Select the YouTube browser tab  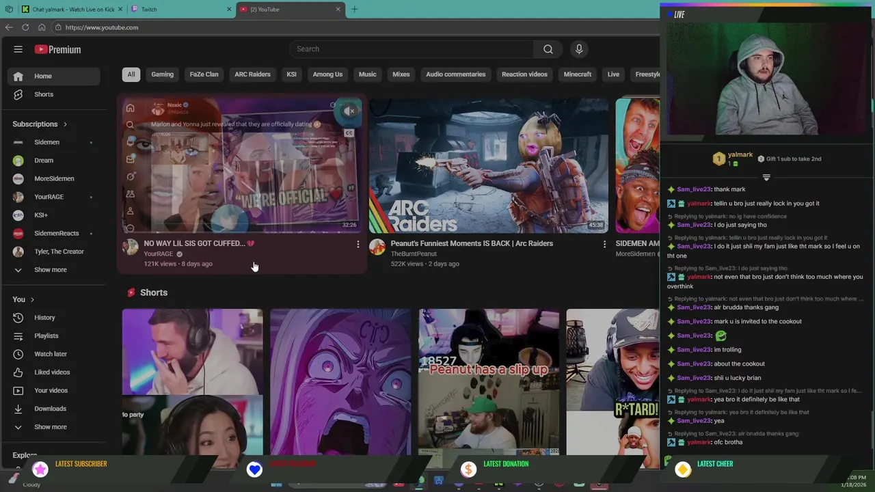pos(290,10)
